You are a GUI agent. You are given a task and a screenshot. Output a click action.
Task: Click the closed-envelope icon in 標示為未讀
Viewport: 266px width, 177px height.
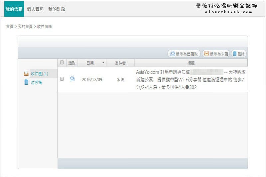tap(206, 53)
